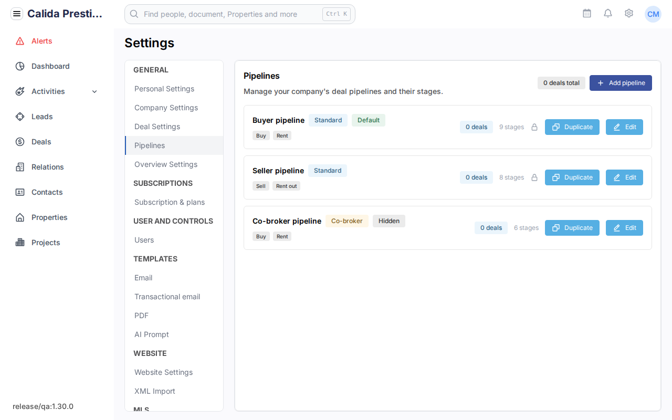The height and width of the screenshot is (420, 672).
Task: Open Subscription & plans
Action: point(174,202)
